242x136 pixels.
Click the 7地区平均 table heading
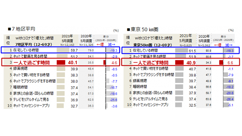(x=22, y=29)
